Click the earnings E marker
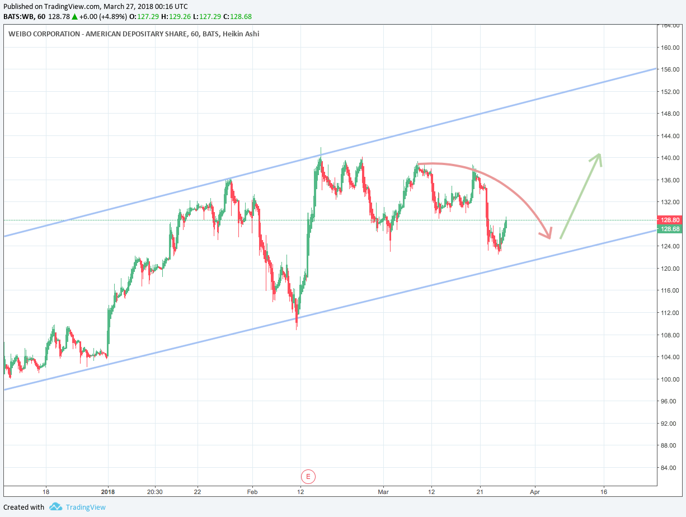Image resolution: width=686 pixels, height=517 pixels. 308,477
